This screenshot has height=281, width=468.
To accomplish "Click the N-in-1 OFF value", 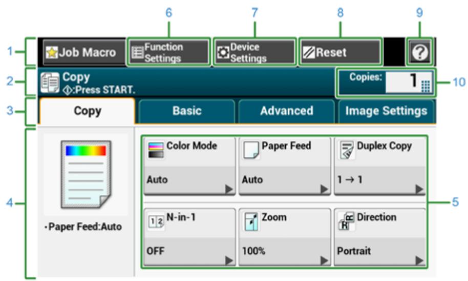I will click(x=155, y=251).
